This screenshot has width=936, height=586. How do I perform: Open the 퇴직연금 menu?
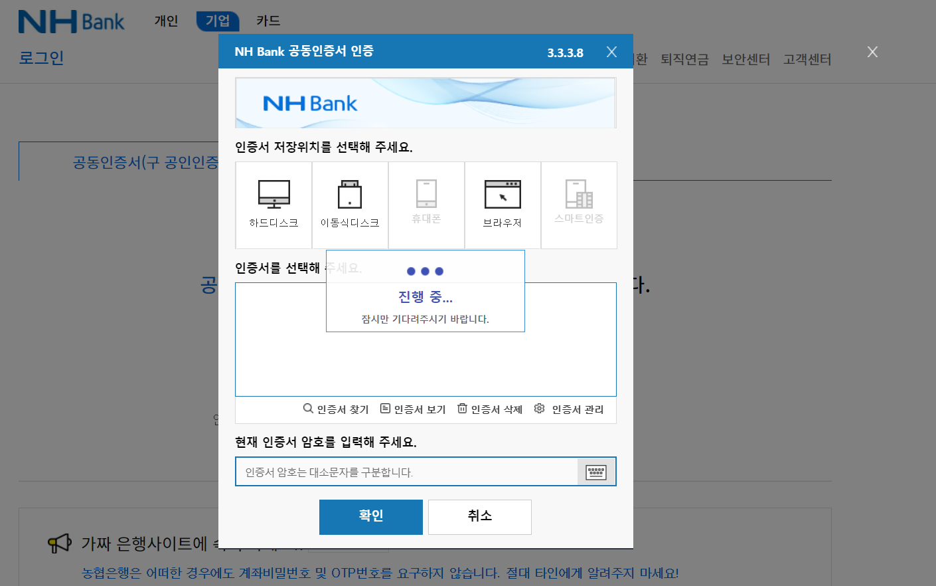684,60
